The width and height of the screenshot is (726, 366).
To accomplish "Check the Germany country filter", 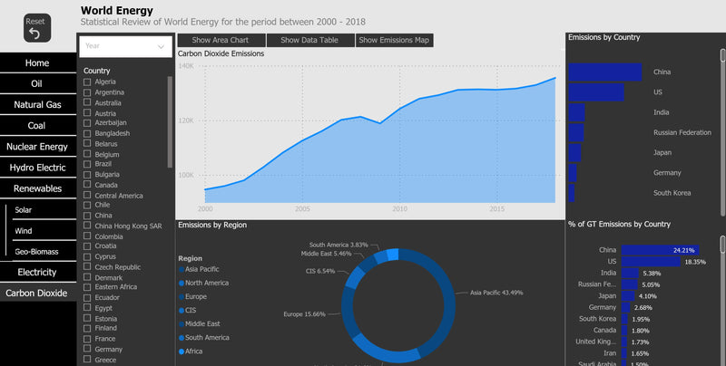I will point(87,349).
